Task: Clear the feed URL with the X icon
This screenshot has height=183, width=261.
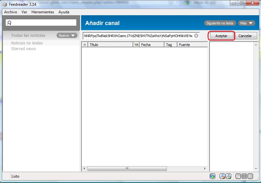Action: click(x=196, y=36)
